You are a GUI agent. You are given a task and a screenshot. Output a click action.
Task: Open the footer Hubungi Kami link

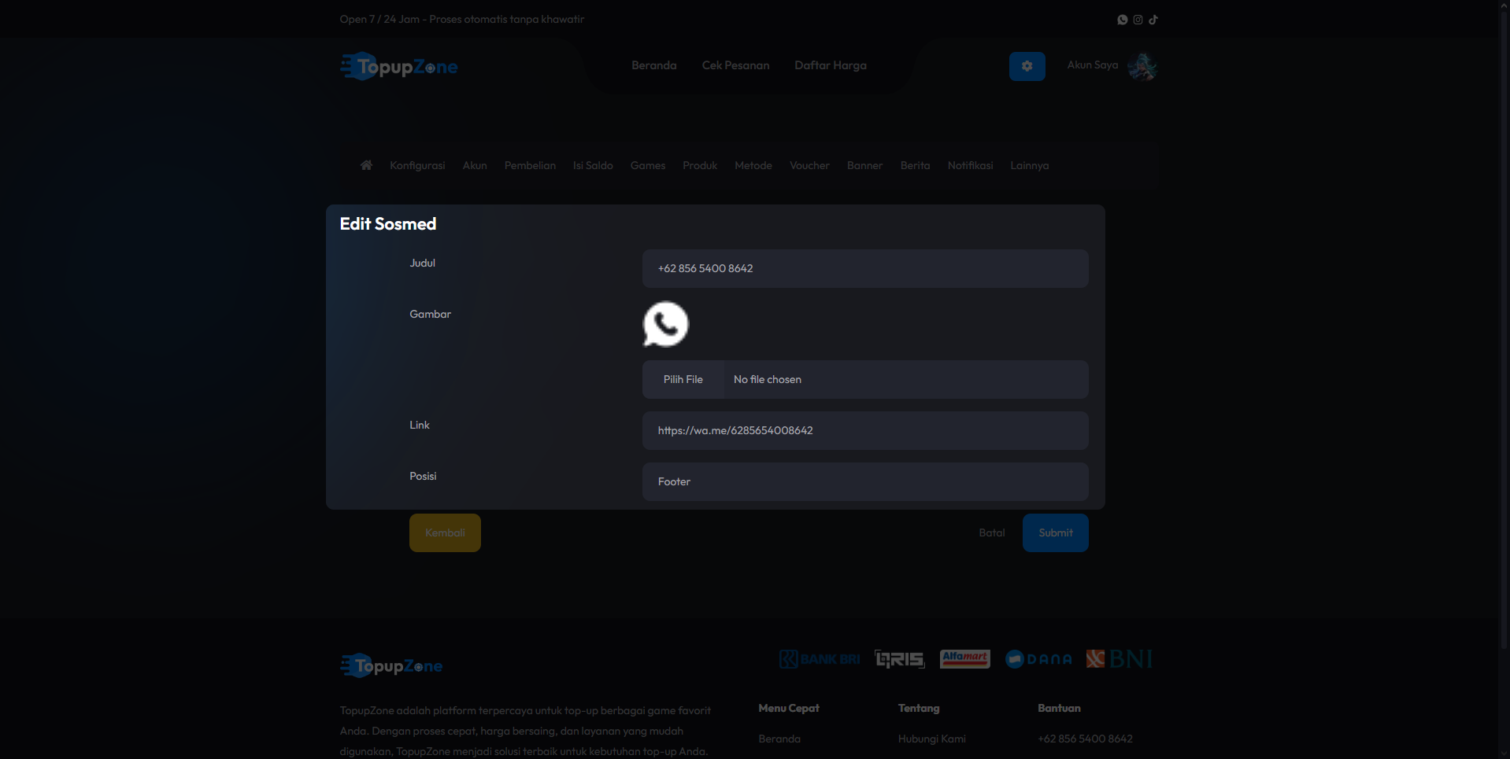click(x=932, y=739)
